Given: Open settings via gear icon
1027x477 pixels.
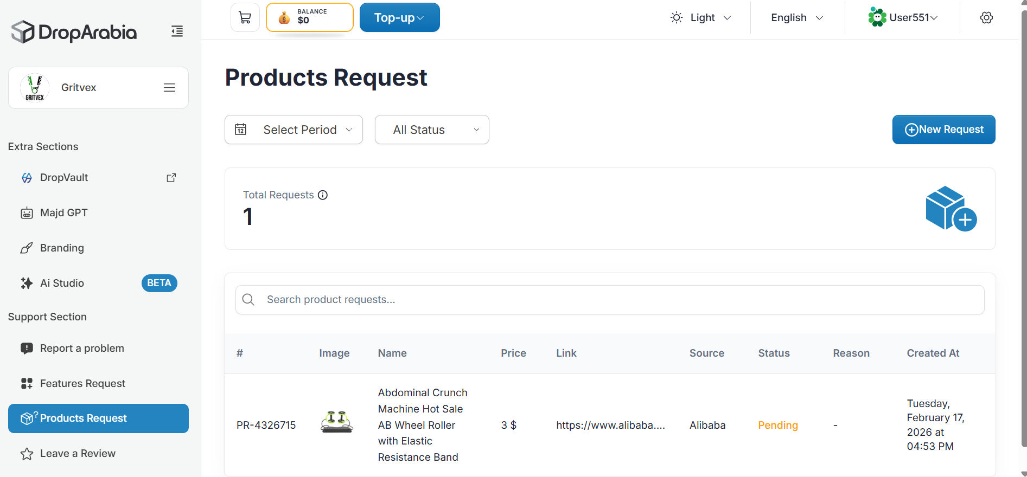Looking at the screenshot, I should (986, 18).
